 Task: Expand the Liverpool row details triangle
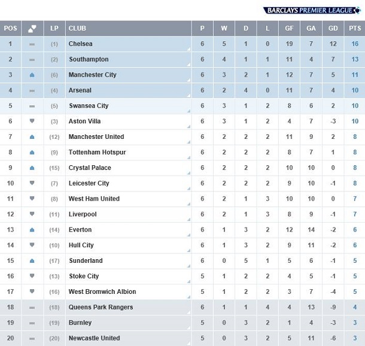[189, 219]
